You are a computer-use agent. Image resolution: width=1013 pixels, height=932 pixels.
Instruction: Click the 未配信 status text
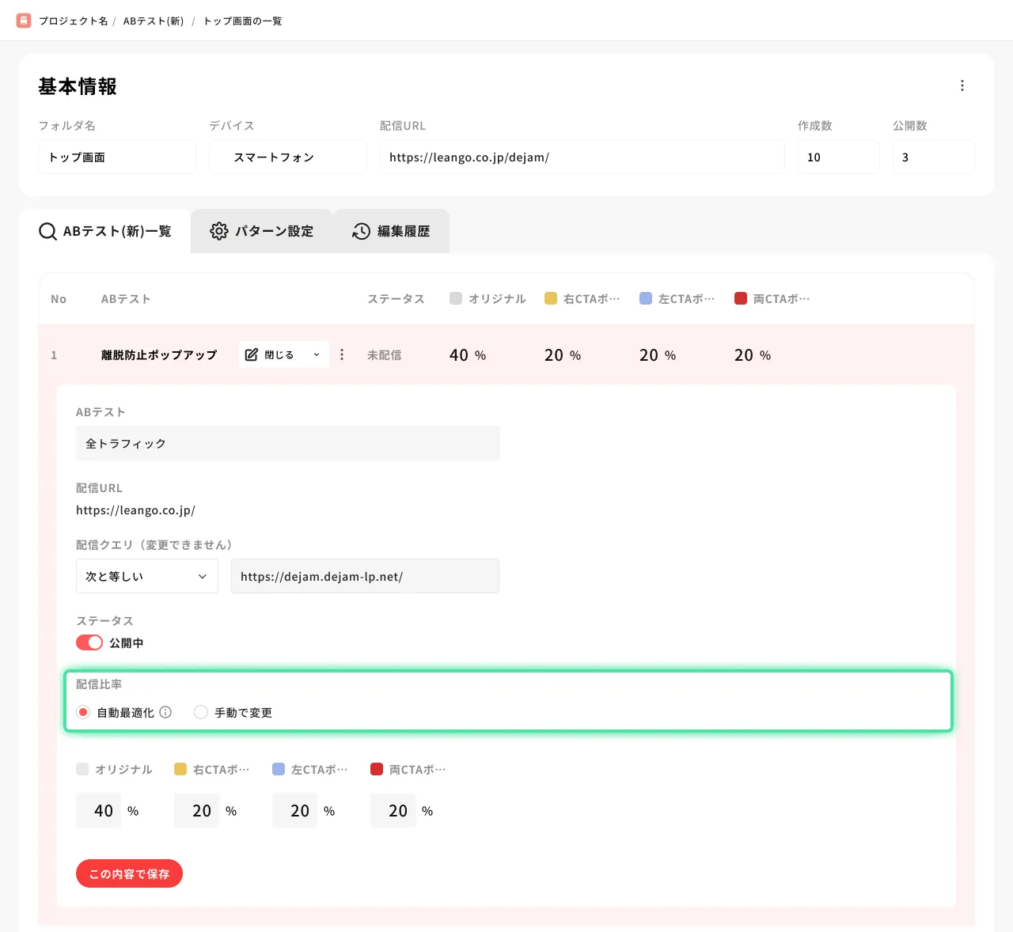[384, 355]
